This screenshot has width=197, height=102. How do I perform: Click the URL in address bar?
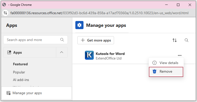[99, 13]
